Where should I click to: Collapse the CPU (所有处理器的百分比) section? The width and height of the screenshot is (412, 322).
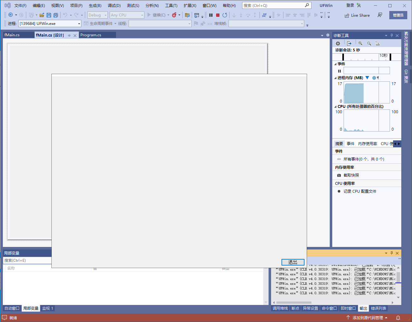335,107
